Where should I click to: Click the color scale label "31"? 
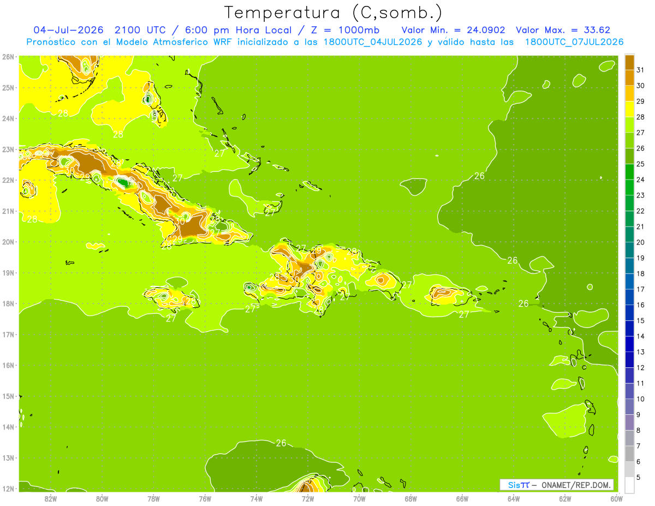click(640, 69)
